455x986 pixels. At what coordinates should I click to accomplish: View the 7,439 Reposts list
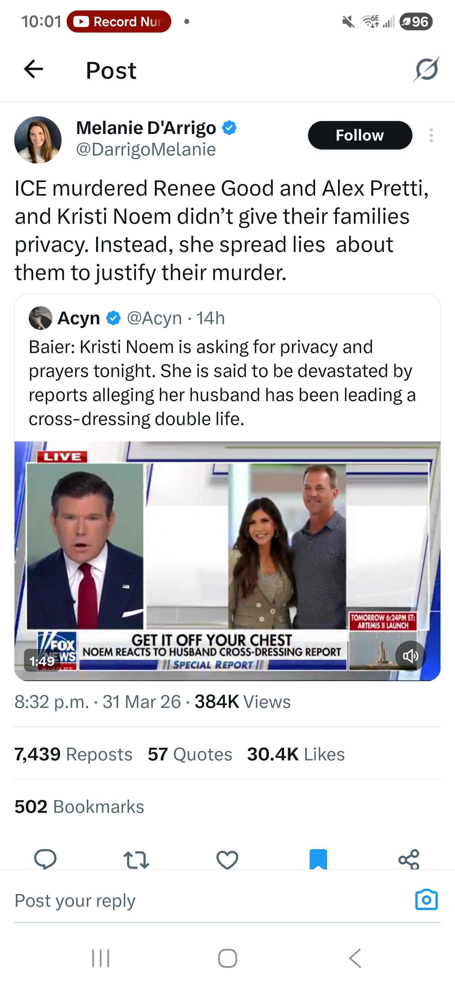pyautogui.click(x=74, y=754)
